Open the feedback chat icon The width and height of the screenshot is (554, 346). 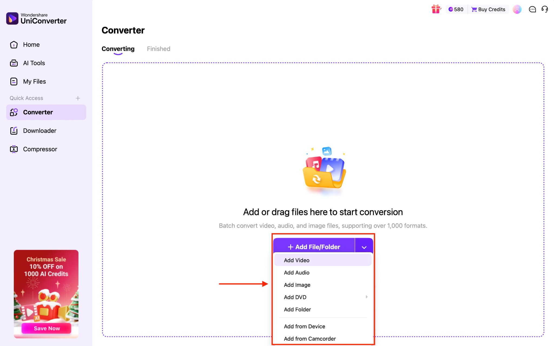coord(532,9)
